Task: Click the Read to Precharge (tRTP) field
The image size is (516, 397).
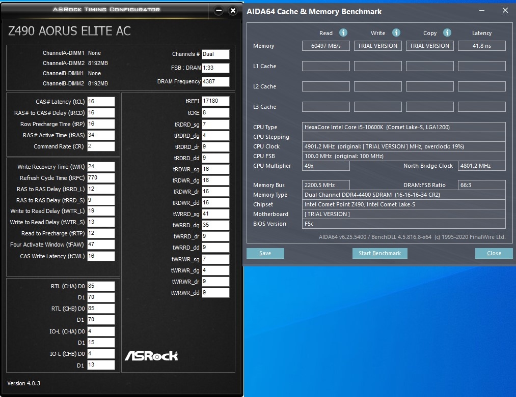Action: (101, 233)
